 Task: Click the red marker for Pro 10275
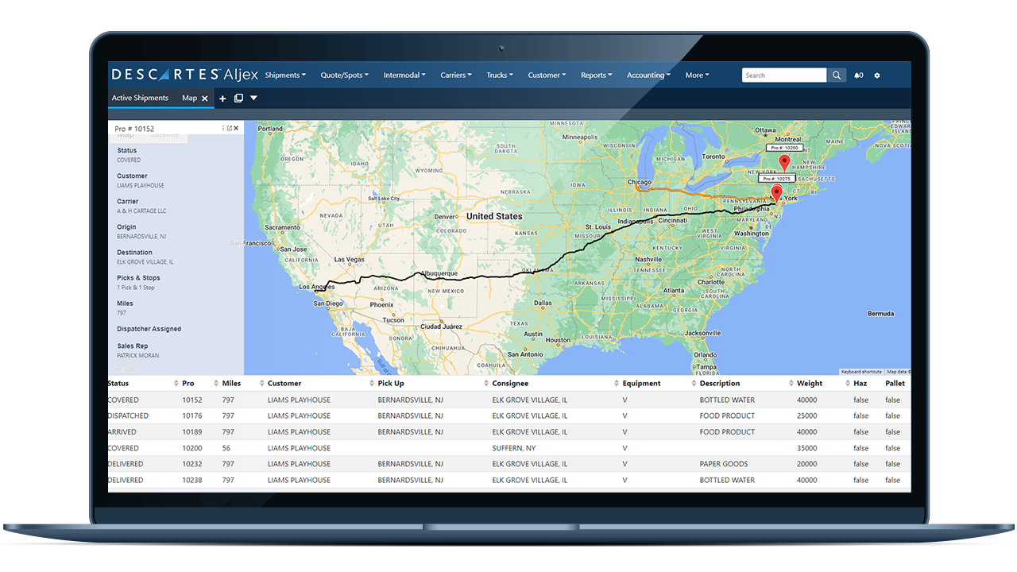click(x=776, y=194)
